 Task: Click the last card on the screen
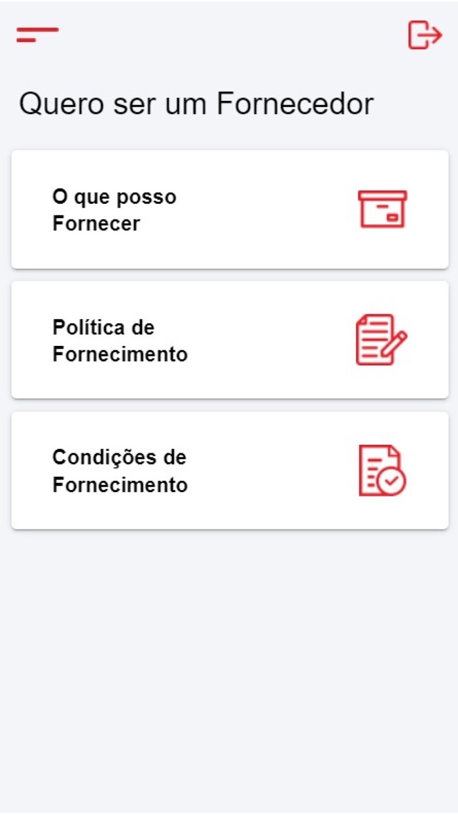[x=229, y=469]
